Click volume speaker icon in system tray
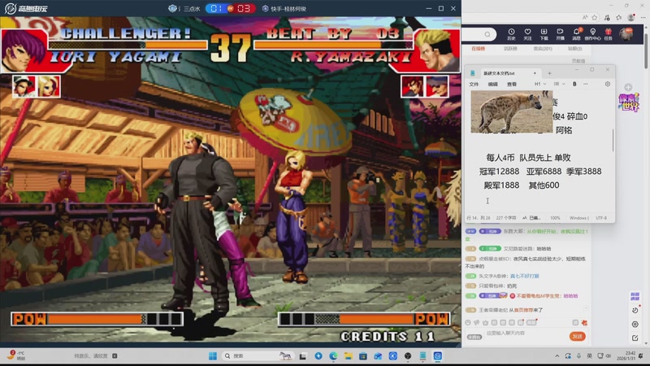The height and width of the screenshot is (366, 650). [608, 356]
